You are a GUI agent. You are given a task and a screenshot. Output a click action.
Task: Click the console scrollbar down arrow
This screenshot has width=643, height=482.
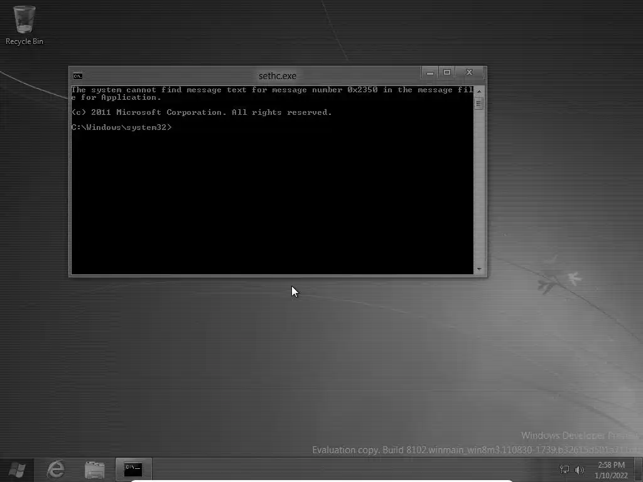(479, 269)
